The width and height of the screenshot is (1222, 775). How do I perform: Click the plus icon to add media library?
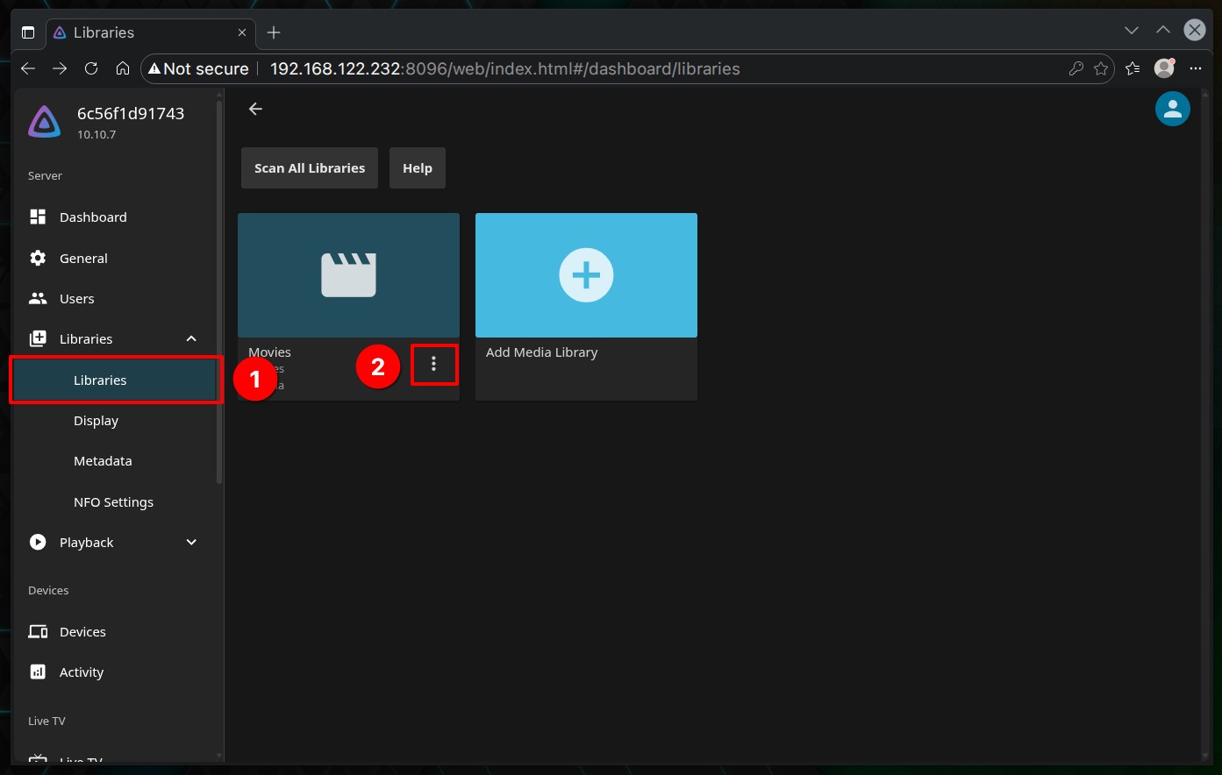pyautogui.click(x=586, y=275)
